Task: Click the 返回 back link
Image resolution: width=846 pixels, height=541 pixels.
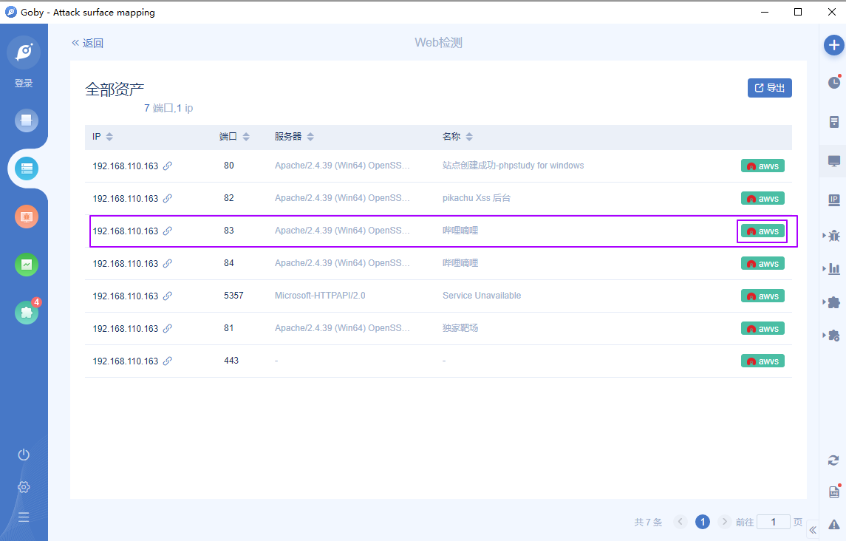Action: click(x=87, y=43)
